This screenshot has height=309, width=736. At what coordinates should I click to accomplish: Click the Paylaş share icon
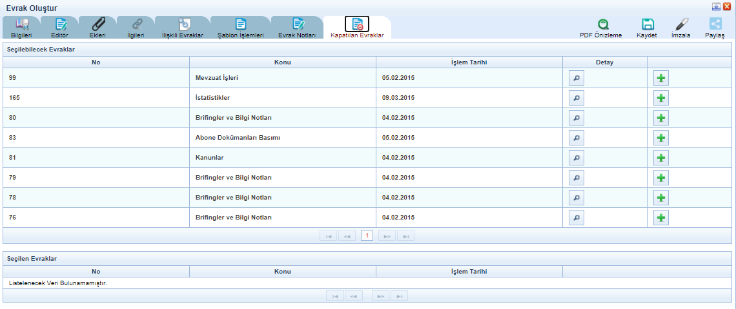[x=715, y=24]
